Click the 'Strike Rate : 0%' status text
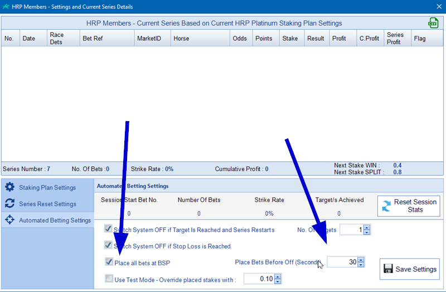The image size is (446, 292). [x=152, y=169]
